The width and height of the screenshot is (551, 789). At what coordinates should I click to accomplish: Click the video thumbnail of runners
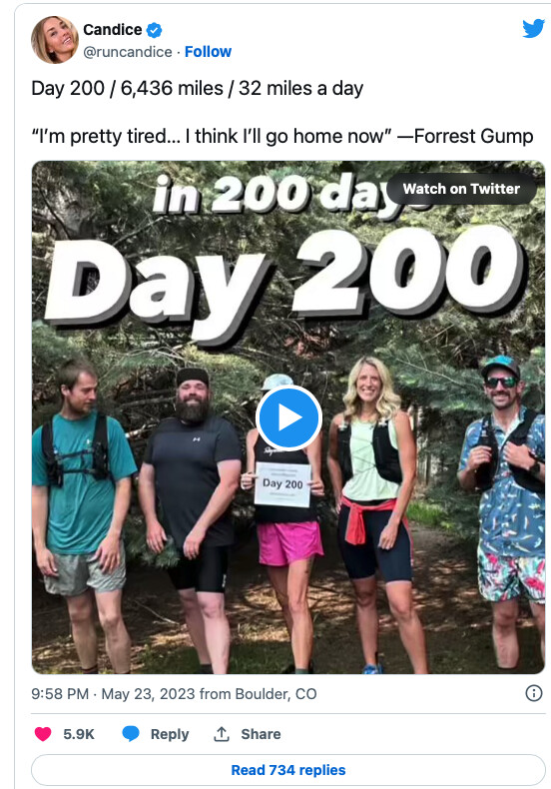pyautogui.click(x=288, y=417)
